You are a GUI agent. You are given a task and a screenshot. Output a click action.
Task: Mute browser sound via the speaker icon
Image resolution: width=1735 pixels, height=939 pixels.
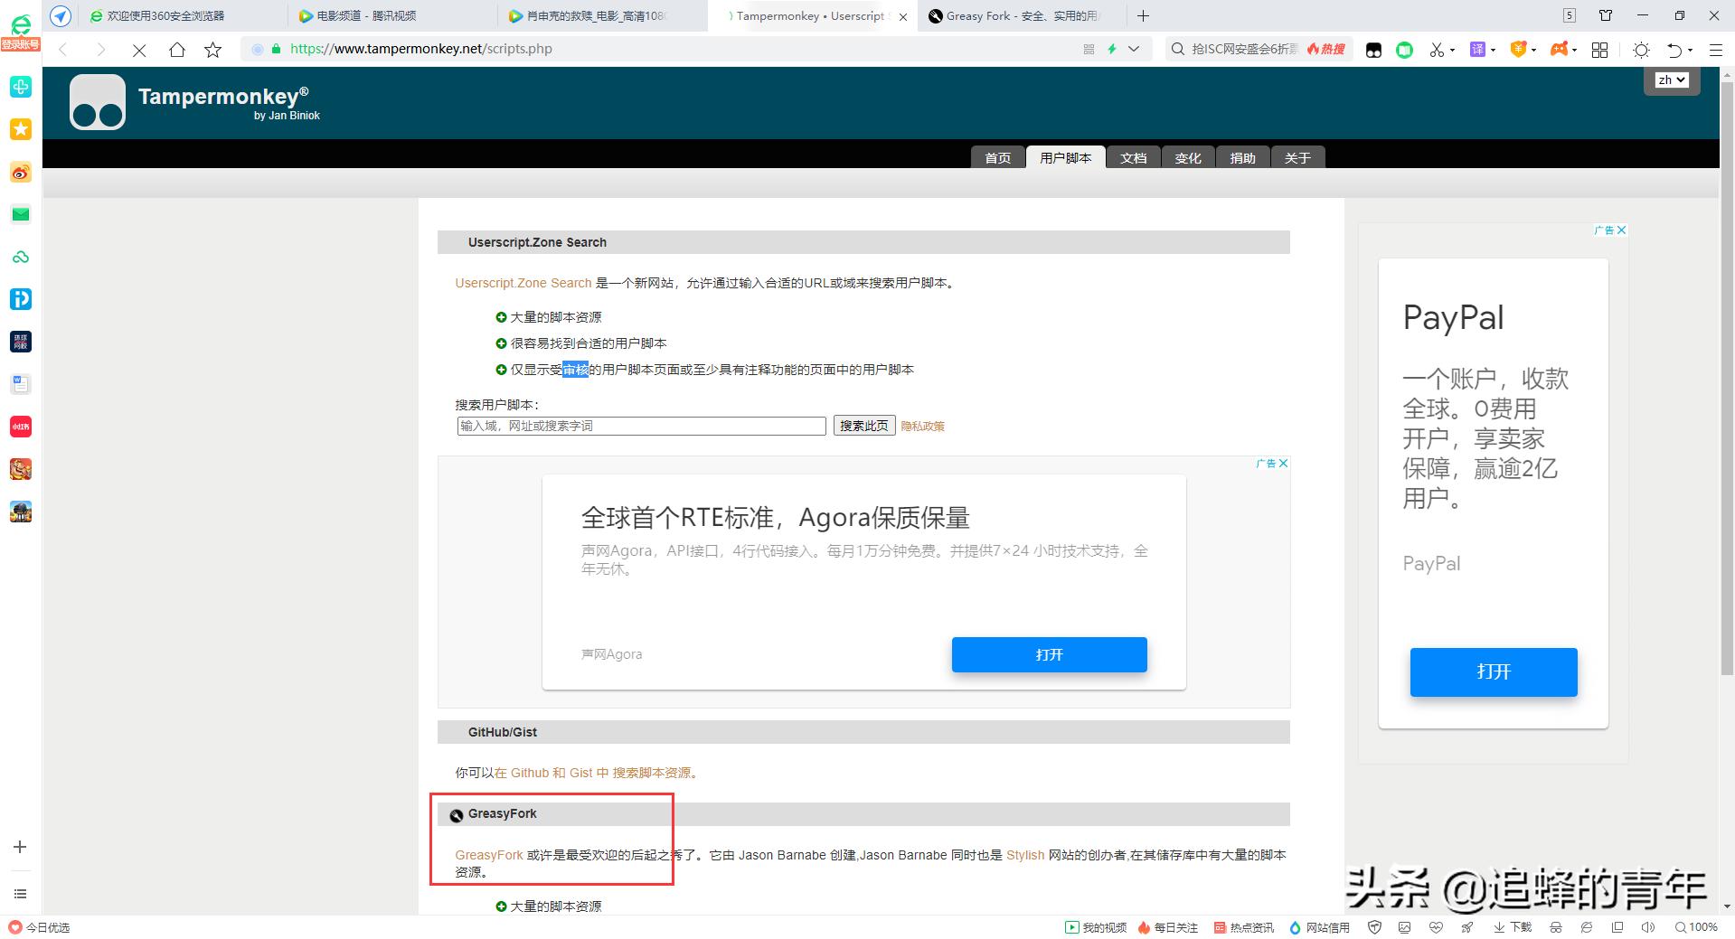pyautogui.click(x=1647, y=927)
